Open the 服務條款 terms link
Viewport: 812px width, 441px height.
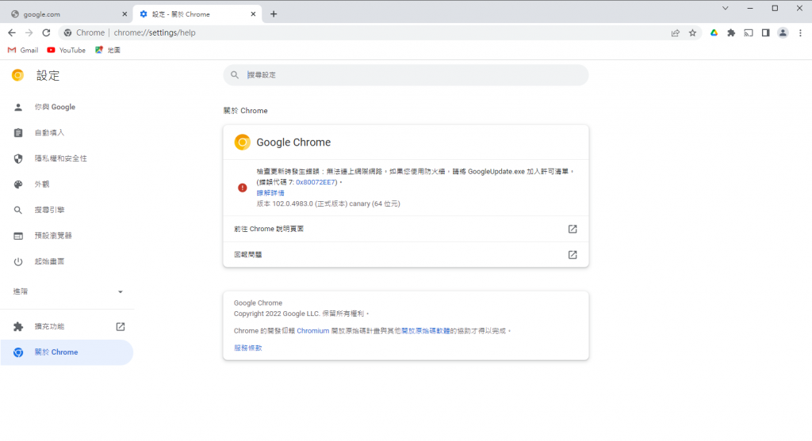pos(247,348)
